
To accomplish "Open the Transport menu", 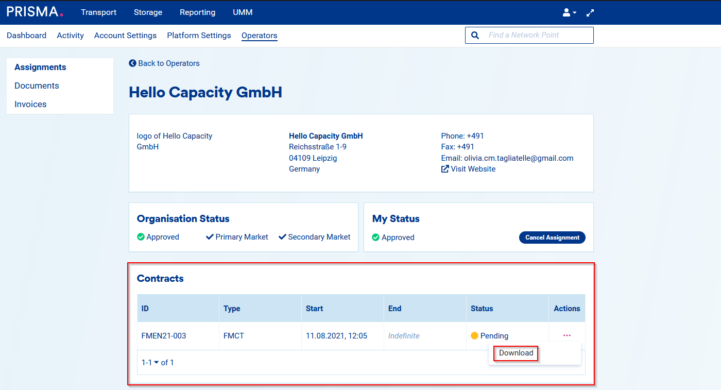I will pyautogui.click(x=98, y=12).
